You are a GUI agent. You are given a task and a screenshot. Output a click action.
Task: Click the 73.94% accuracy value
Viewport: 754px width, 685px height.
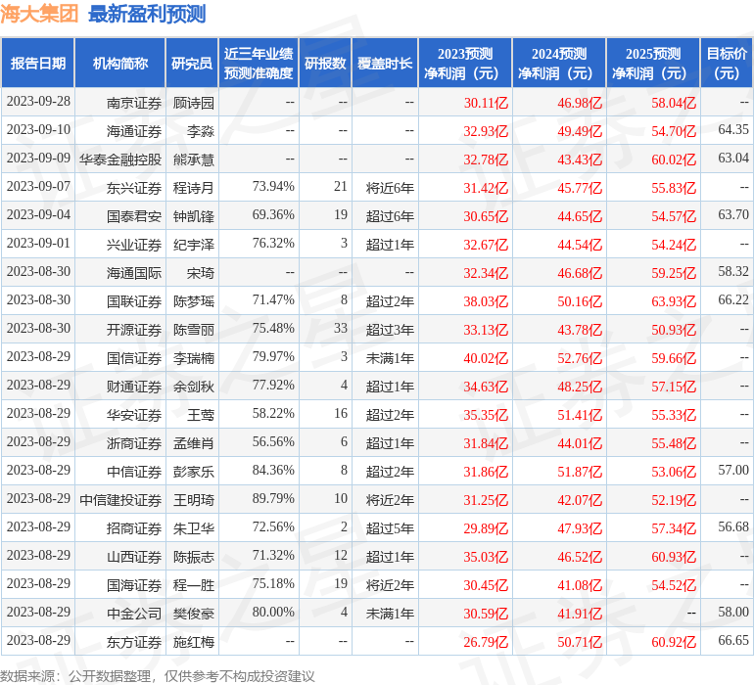click(273, 187)
